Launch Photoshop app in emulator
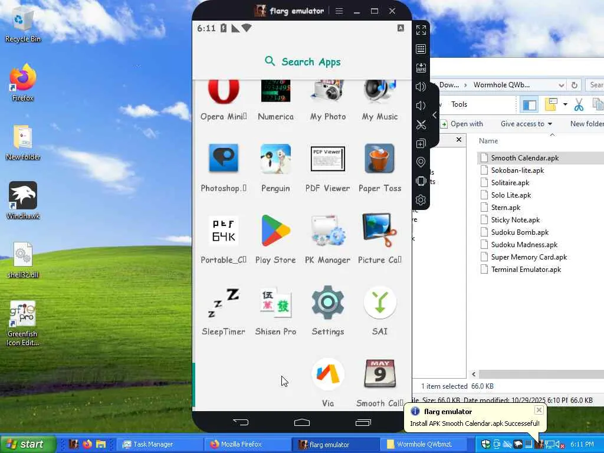 tap(224, 158)
